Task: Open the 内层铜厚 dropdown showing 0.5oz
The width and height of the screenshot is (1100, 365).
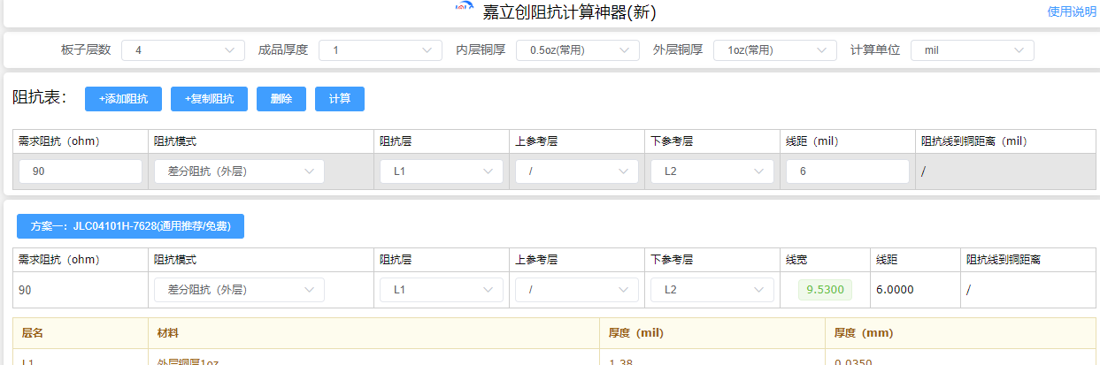Action: click(x=578, y=50)
